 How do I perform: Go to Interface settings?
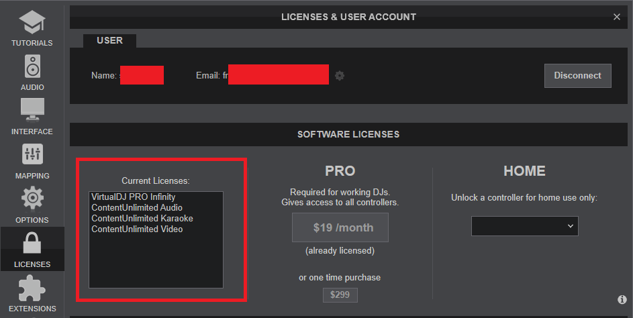[x=32, y=117]
